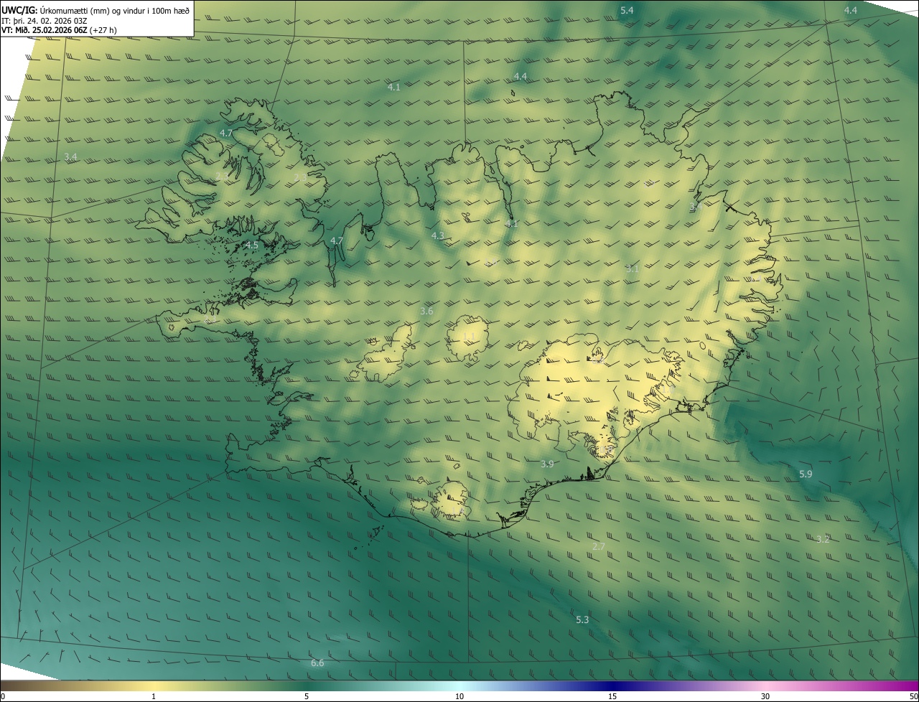Select the 30 tick on the color scale

click(x=765, y=697)
